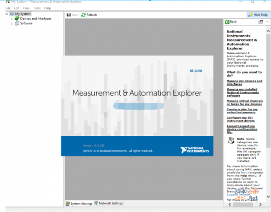This screenshot has height=212, width=271.
Task: Open the Tools menu
Action: [37, 8]
